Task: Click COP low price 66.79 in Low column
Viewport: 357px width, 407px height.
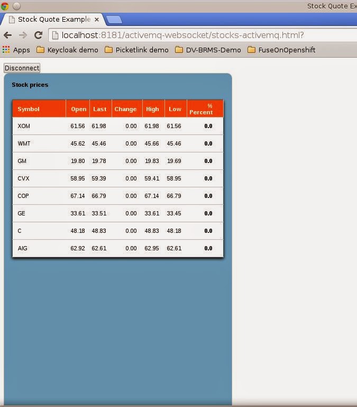Action: (x=174, y=196)
